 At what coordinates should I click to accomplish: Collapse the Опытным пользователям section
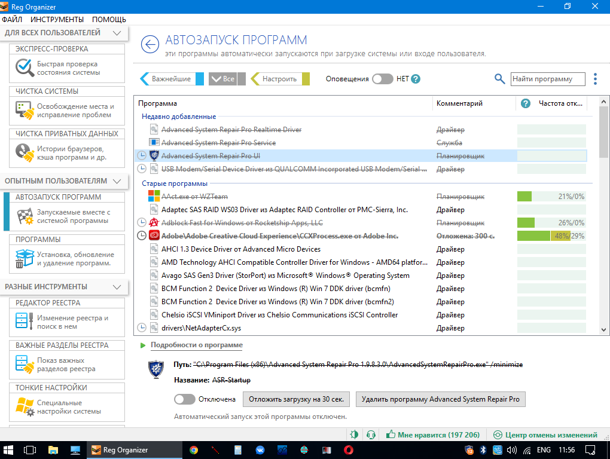[x=117, y=181]
